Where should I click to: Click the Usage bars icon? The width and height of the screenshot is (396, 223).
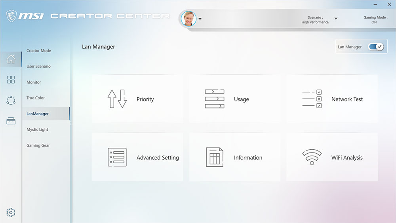coord(214,99)
